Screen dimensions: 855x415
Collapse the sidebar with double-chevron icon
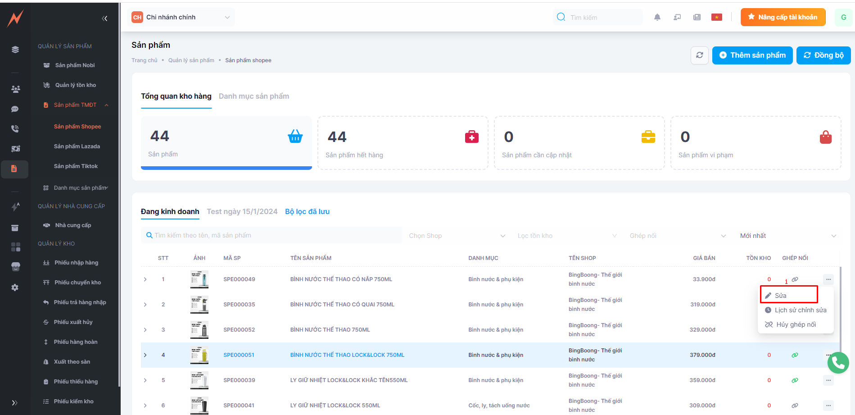click(104, 18)
